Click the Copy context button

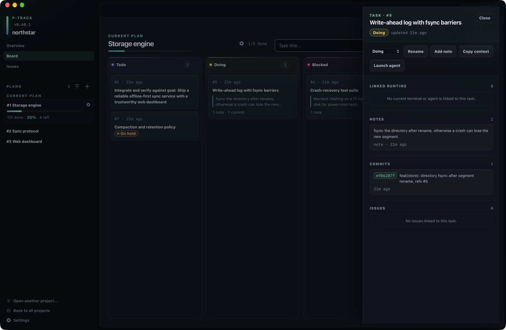coord(476,52)
